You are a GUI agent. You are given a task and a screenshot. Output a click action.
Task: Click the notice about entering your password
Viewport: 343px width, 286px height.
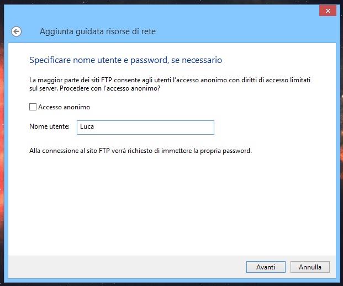pyautogui.click(x=140, y=150)
